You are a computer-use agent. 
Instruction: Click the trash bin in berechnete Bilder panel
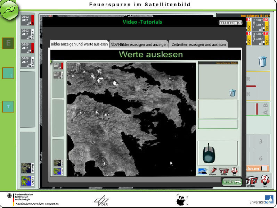point(262,61)
